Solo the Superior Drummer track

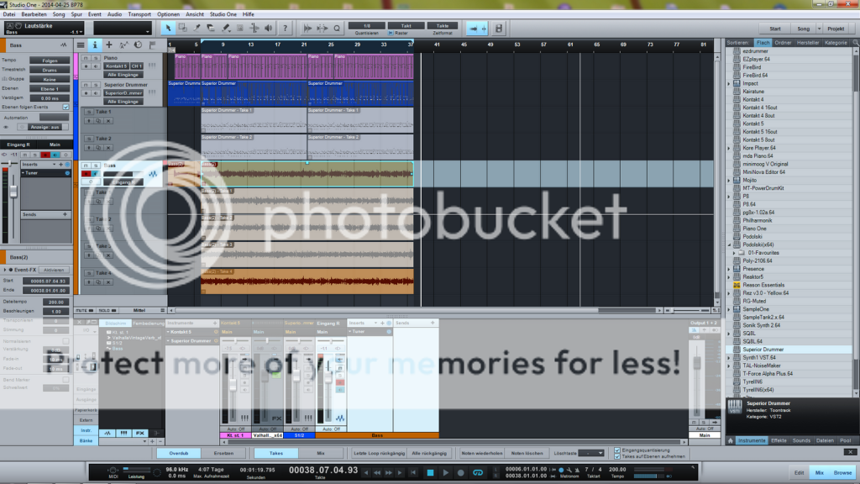coord(96,85)
